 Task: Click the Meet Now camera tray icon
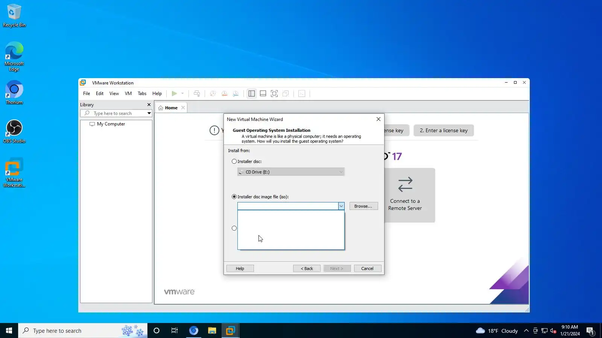(535, 331)
